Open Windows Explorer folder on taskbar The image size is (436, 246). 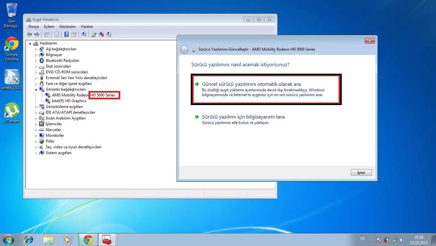click(48, 240)
